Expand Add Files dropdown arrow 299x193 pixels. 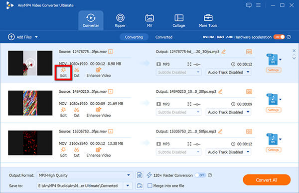[36, 37]
